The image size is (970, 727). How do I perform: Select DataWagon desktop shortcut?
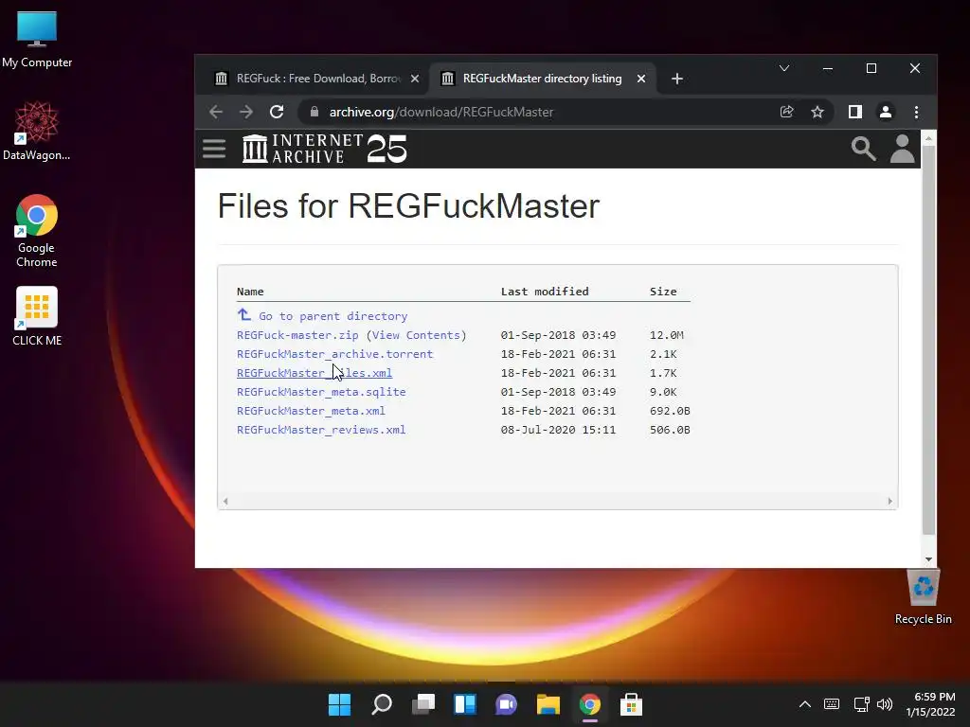point(37,131)
